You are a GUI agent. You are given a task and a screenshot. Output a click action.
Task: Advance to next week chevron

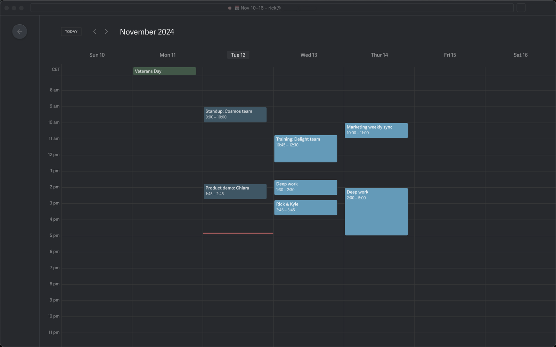tap(106, 32)
